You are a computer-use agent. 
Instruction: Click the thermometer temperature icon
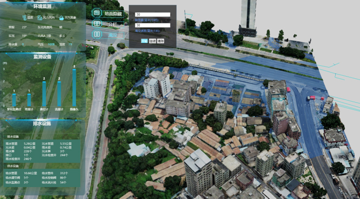24,18
